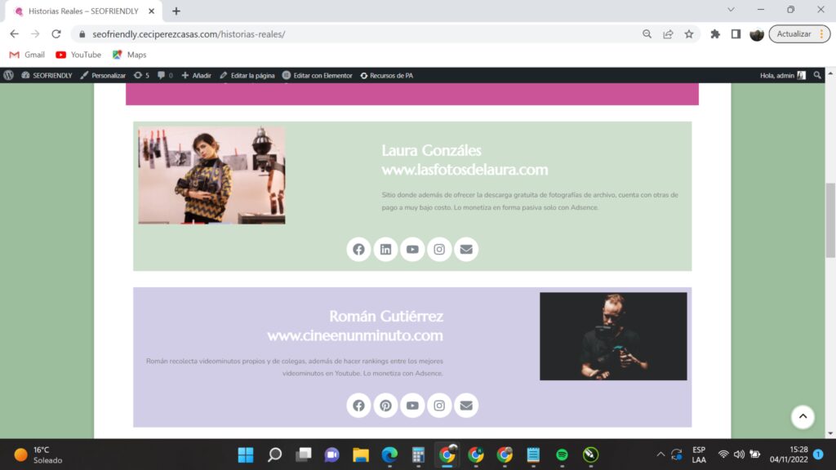
Task: Open Gmail bookmark link
Action: coord(27,55)
